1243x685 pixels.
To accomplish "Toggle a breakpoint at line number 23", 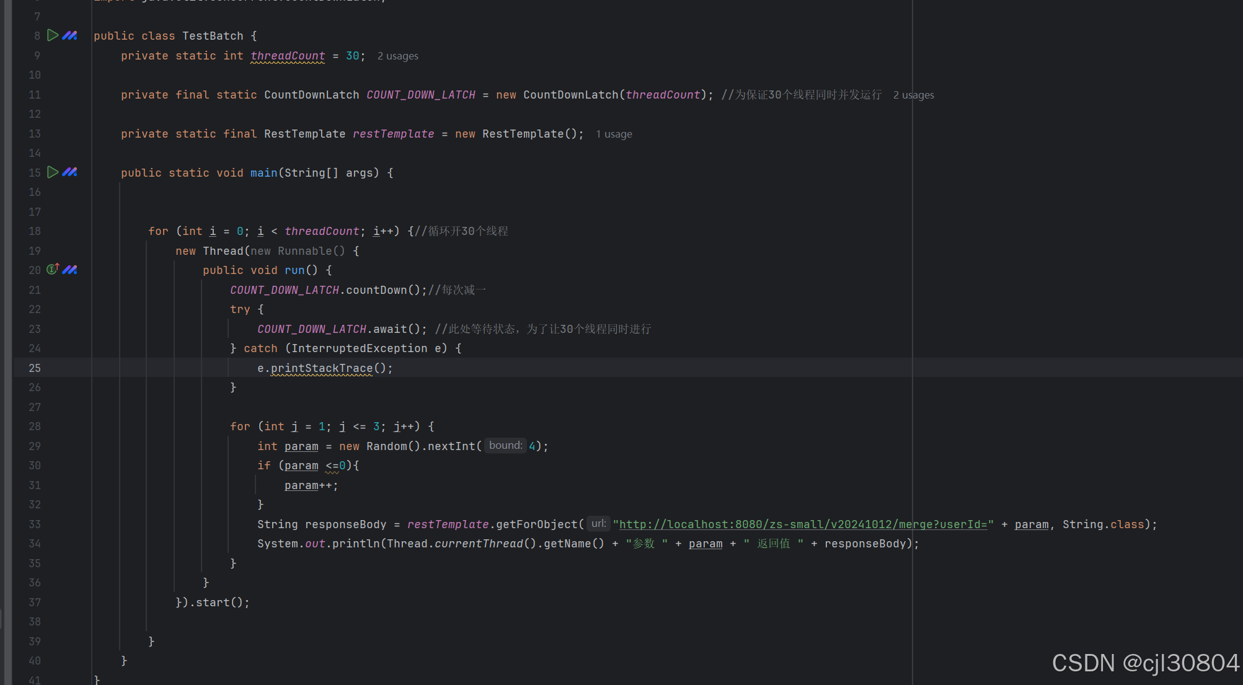I will [35, 329].
